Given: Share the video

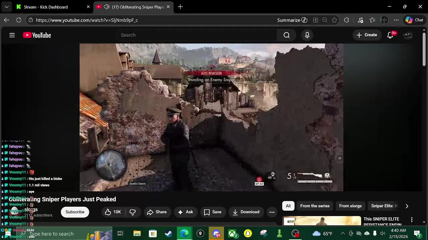Looking at the screenshot, I should (157, 212).
